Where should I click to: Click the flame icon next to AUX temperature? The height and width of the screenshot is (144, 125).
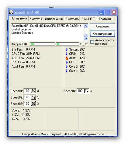67,58
